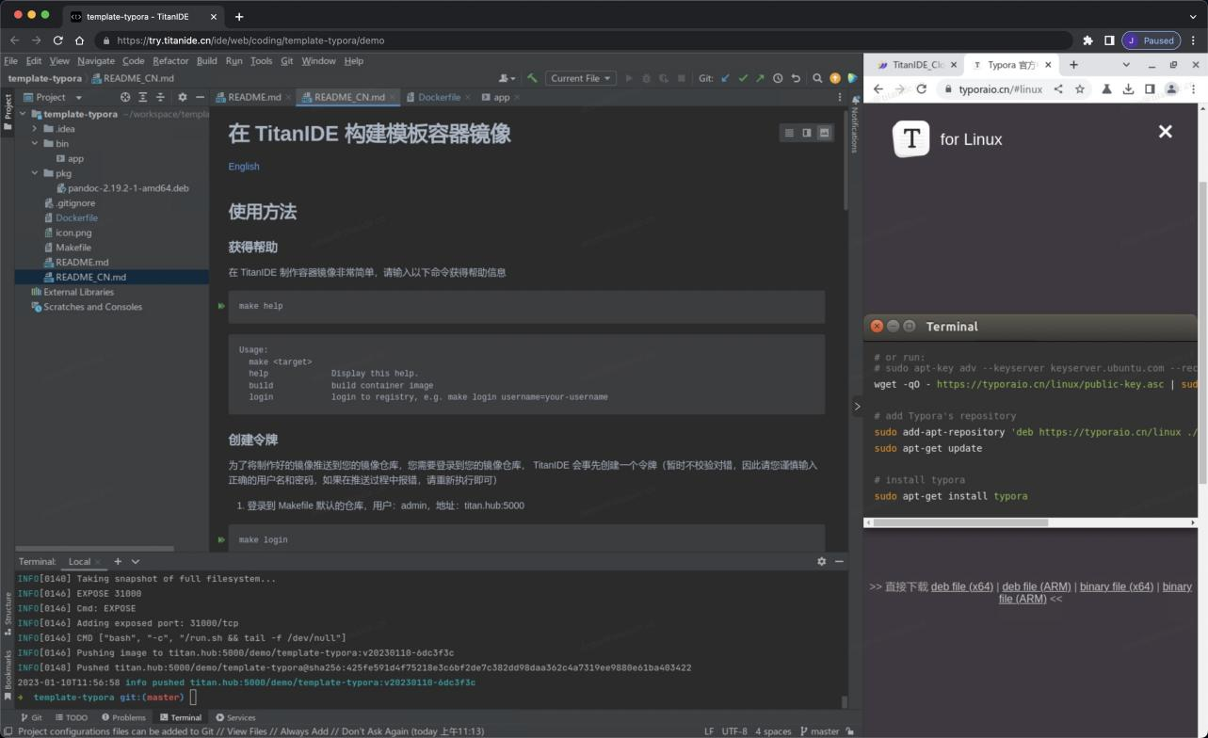This screenshot has height=738, width=1208.
Task: Open the Refactor menu
Action: tap(170, 60)
